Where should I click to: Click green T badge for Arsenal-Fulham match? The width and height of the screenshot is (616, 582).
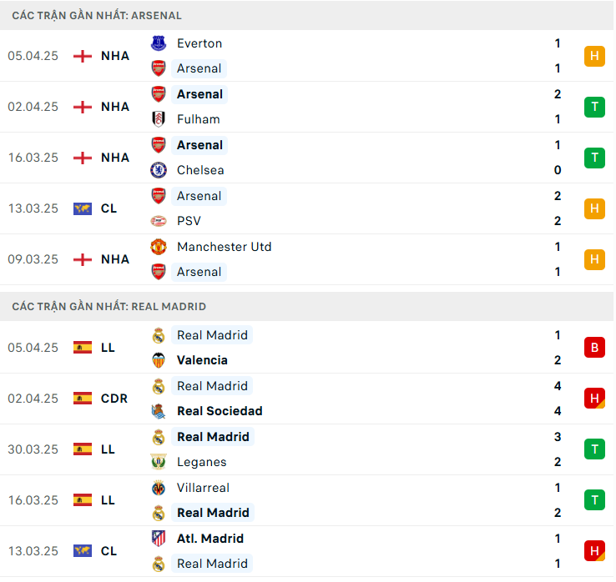pos(594,107)
